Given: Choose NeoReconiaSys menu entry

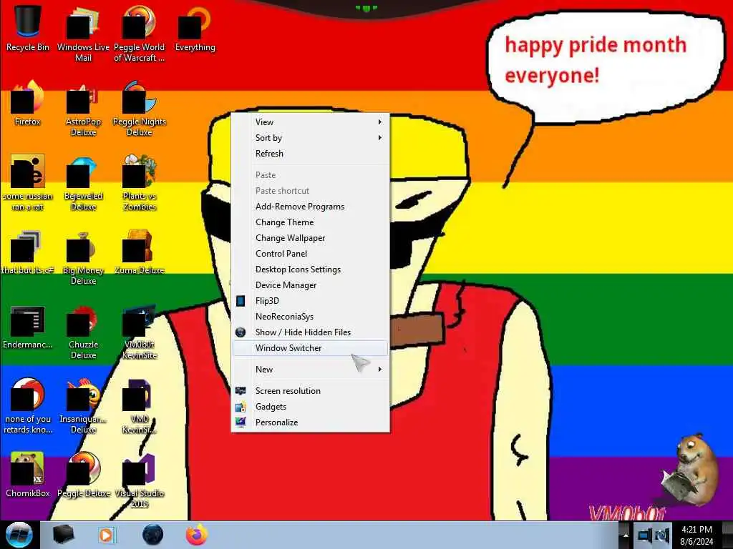Looking at the screenshot, I should click(x=311, y=317).
